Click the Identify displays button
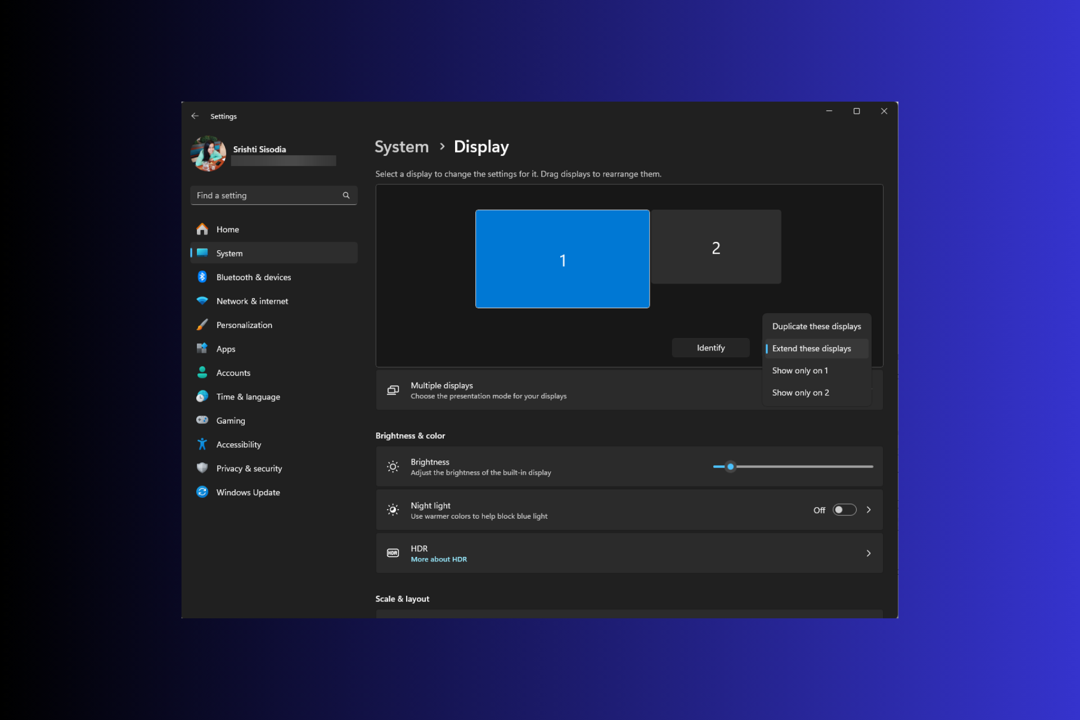This screenshot has height=720, width=1080. pos(710,347)
